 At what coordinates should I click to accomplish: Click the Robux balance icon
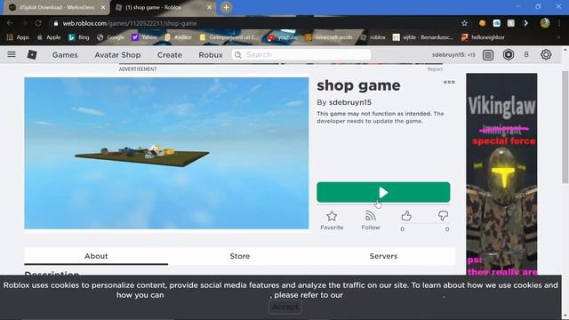(509, 55)
